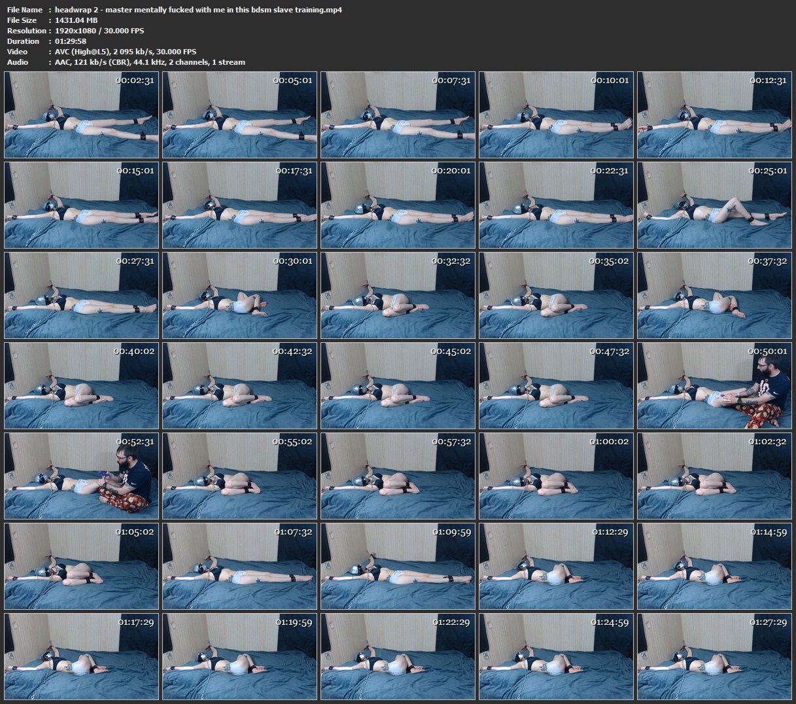Click the frame marked 01:22:29

click(398, 656)
